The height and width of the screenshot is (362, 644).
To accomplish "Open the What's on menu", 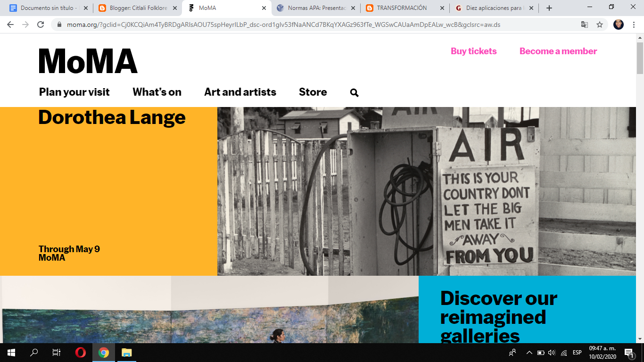I will coord(157,92).
